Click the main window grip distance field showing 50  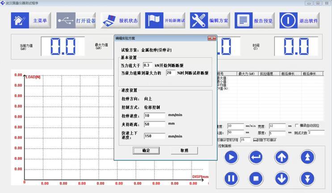tap(235, 133)
